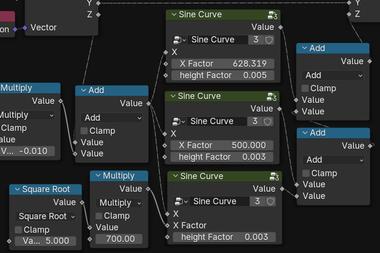Image resolution: width=380 pixels, height=253 pixels.
Task: Open operation dropdown in Multiply node with 700.00
Action: tap(118, 203)
